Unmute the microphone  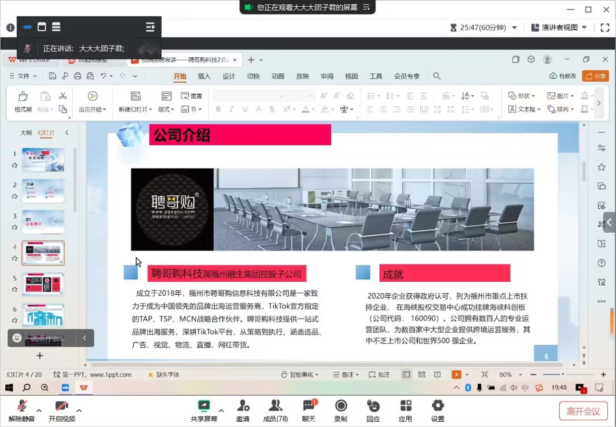tap(22, 406)
